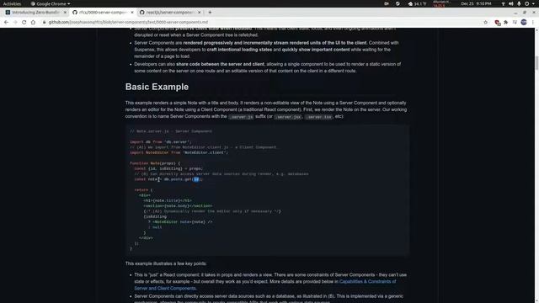The width and height of the screenshot is (539, 303).
Task: Open the browser home page
Action: [33, 23]
